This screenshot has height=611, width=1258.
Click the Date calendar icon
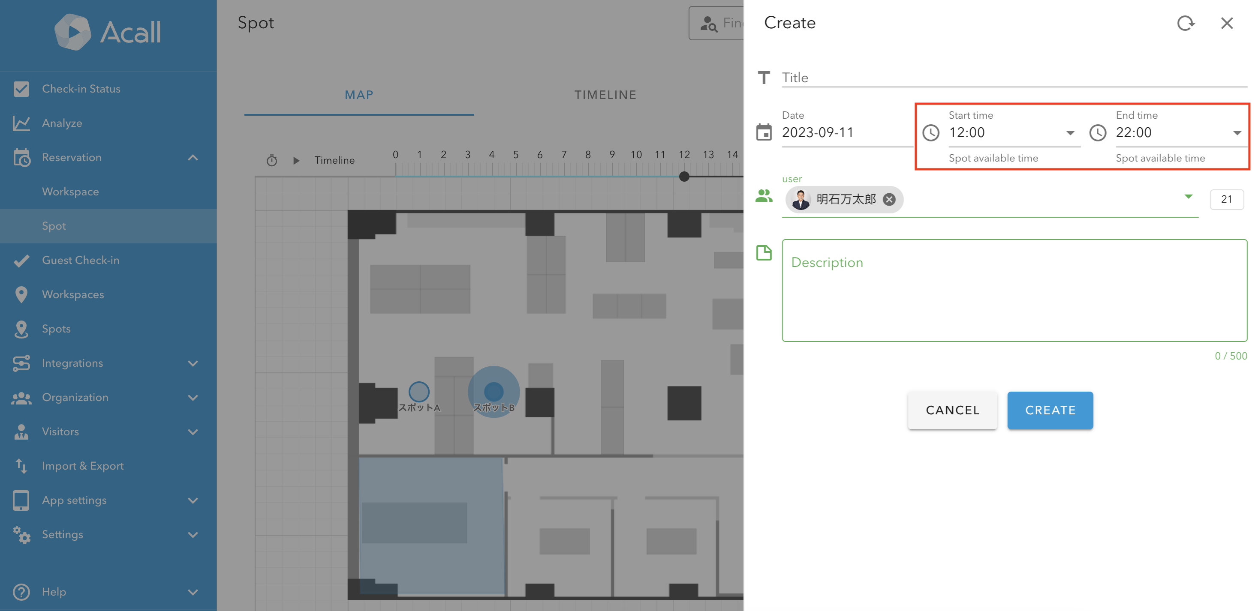click(764, 132)
